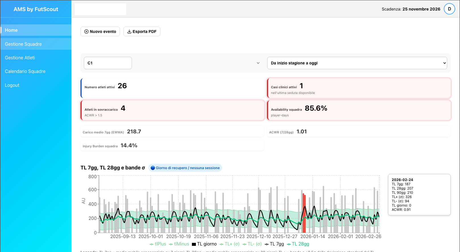Click the 2025-12-27 axis date label
This screenshot has width=460, height=252.
[285, 236]
